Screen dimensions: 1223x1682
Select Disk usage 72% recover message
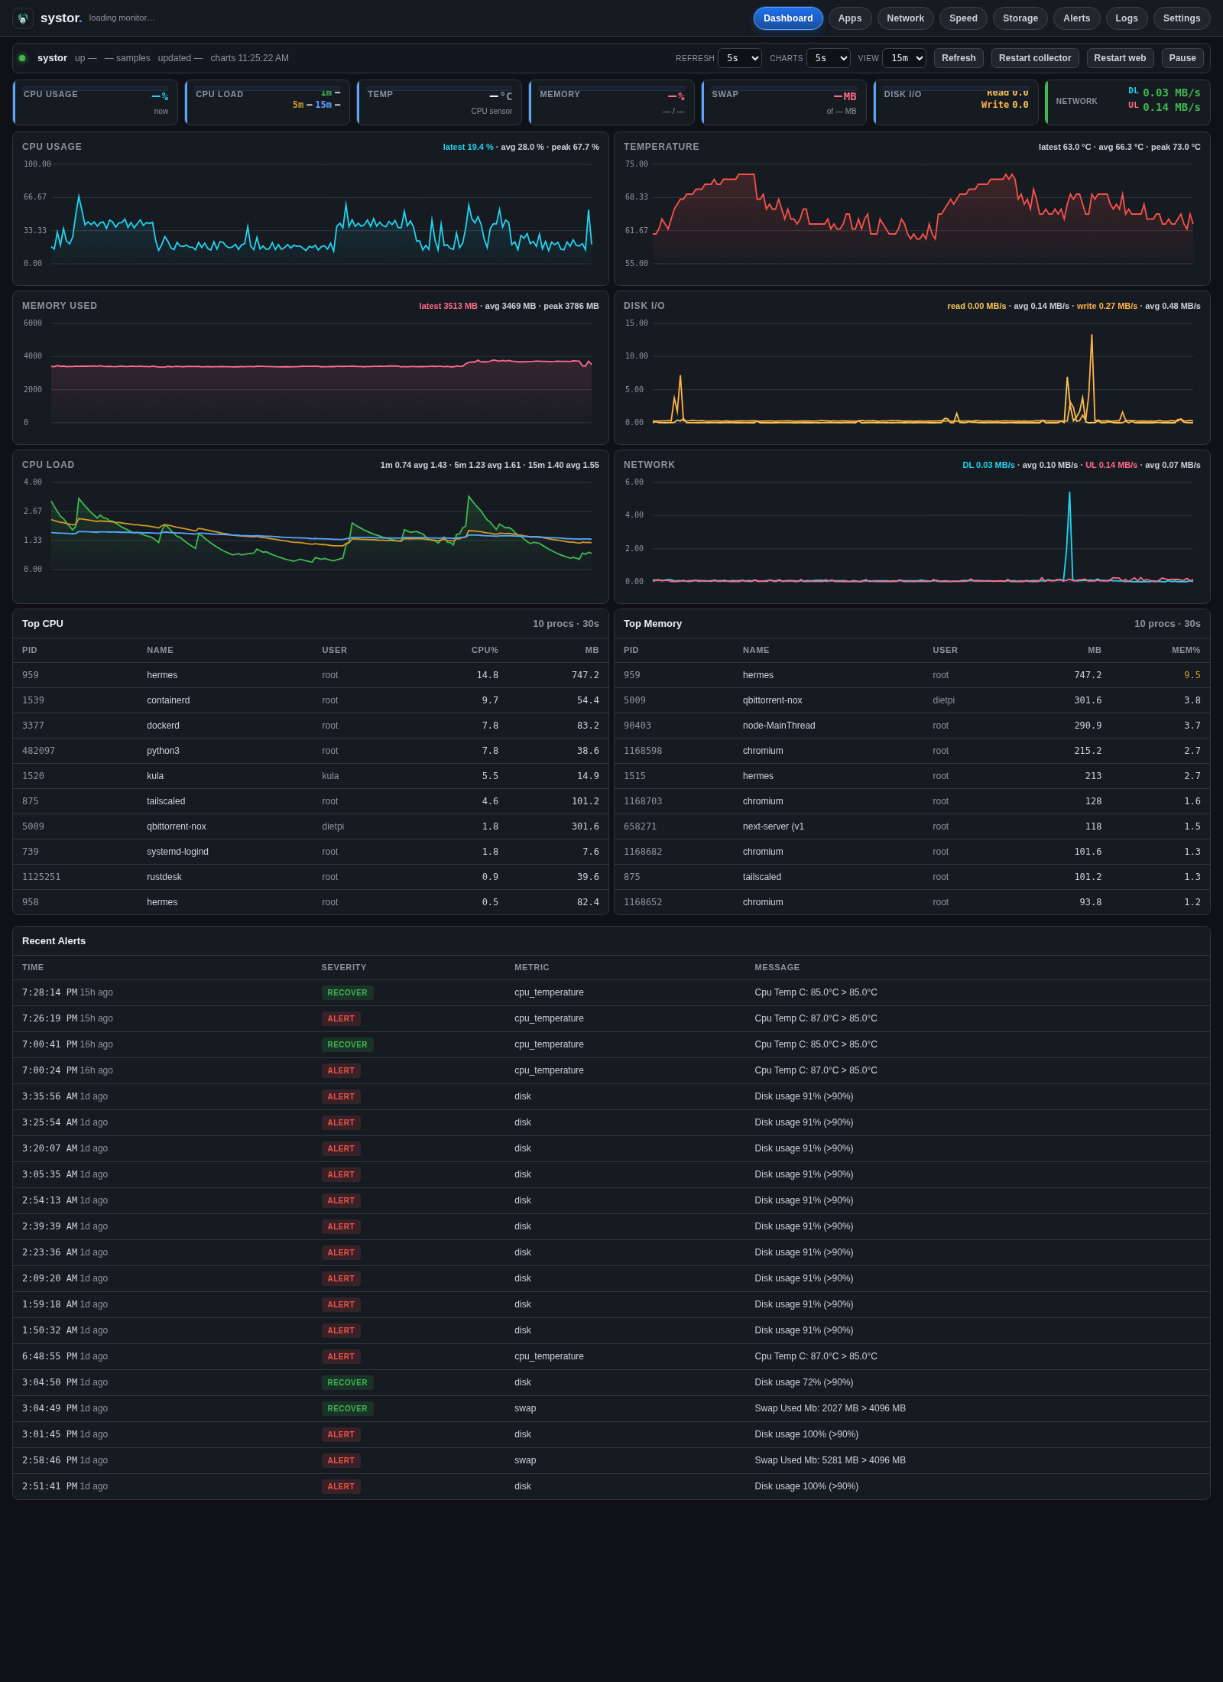tap(804, 1382)
